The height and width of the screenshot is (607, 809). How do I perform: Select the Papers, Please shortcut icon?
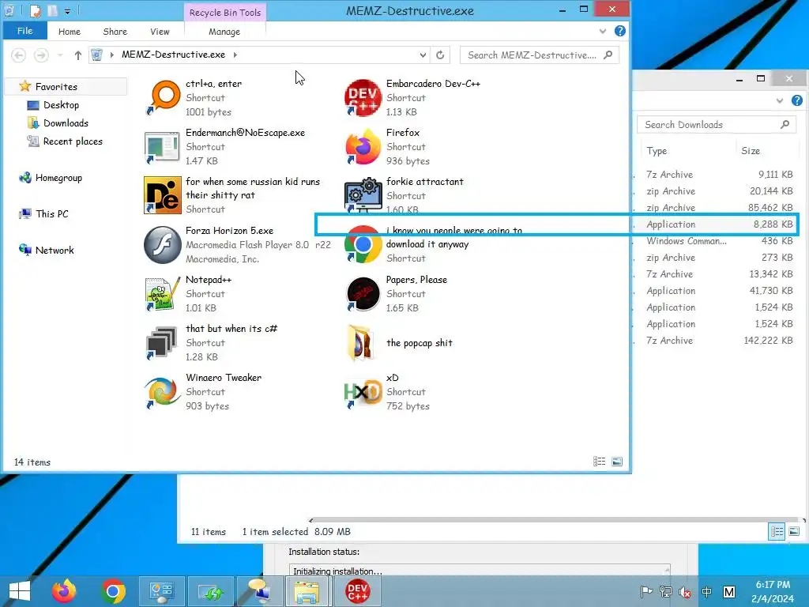(363, 293)
